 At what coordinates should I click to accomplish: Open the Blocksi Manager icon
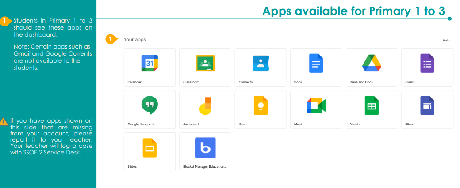tap(205, 148)
